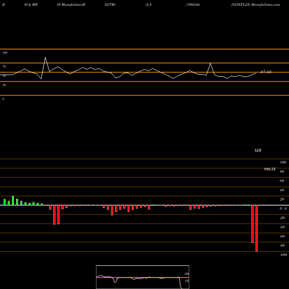
Task: Click the MunafaSutra.com text in header
Action: point(265,5)
